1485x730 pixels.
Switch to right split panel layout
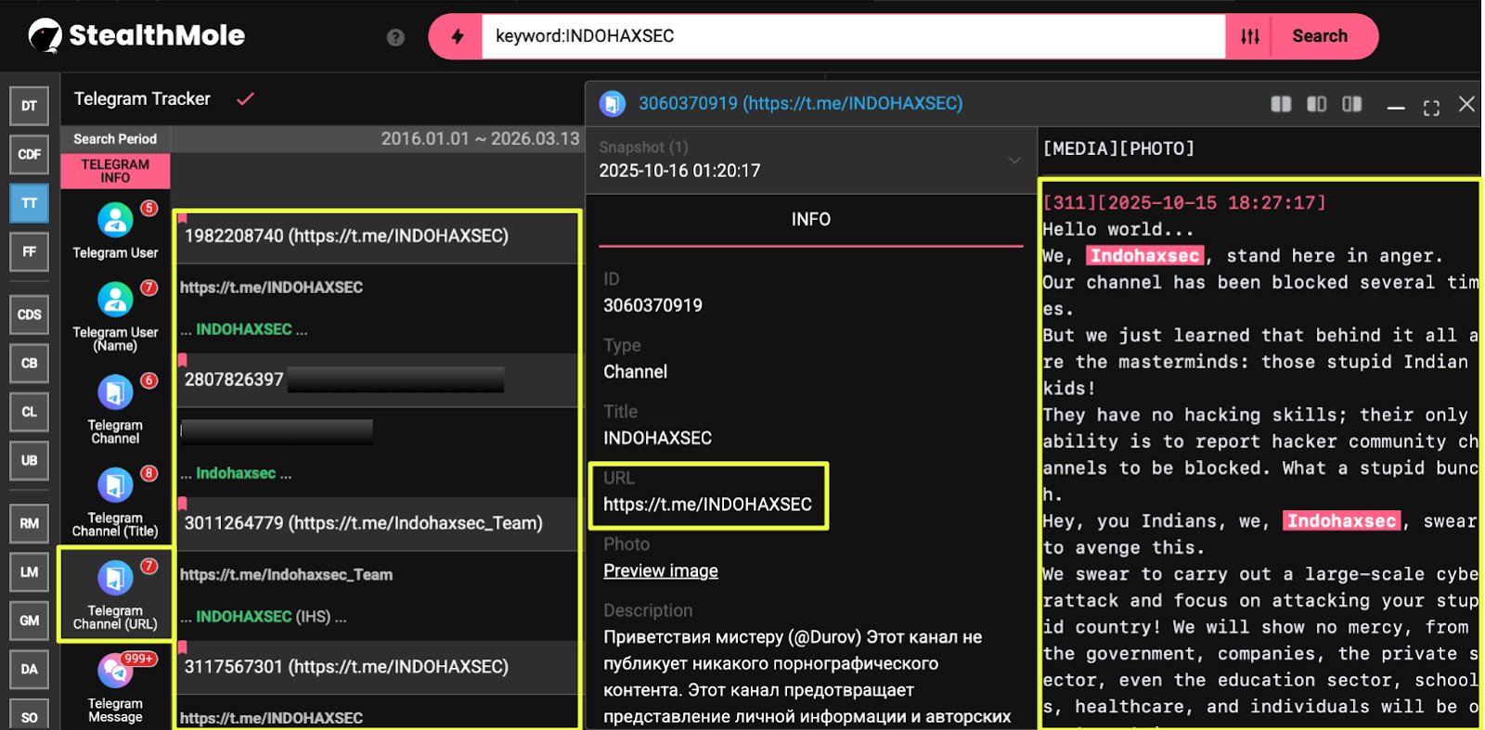[x=1351, y=104]
